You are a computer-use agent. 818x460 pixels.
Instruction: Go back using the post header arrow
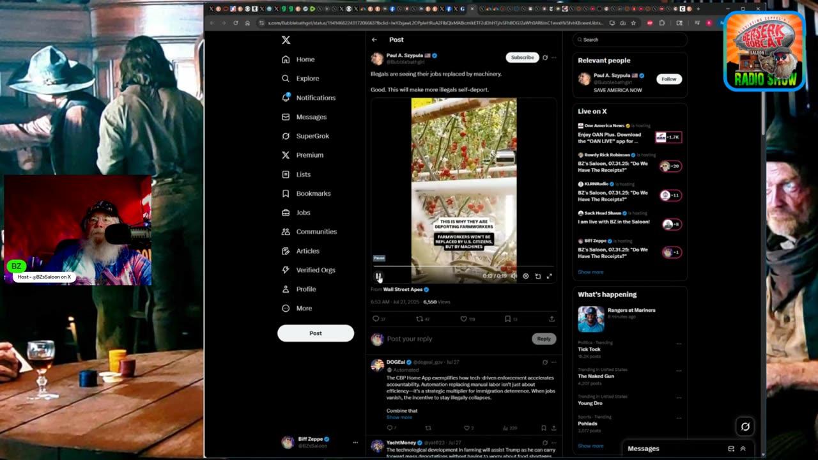coord(374,40)
